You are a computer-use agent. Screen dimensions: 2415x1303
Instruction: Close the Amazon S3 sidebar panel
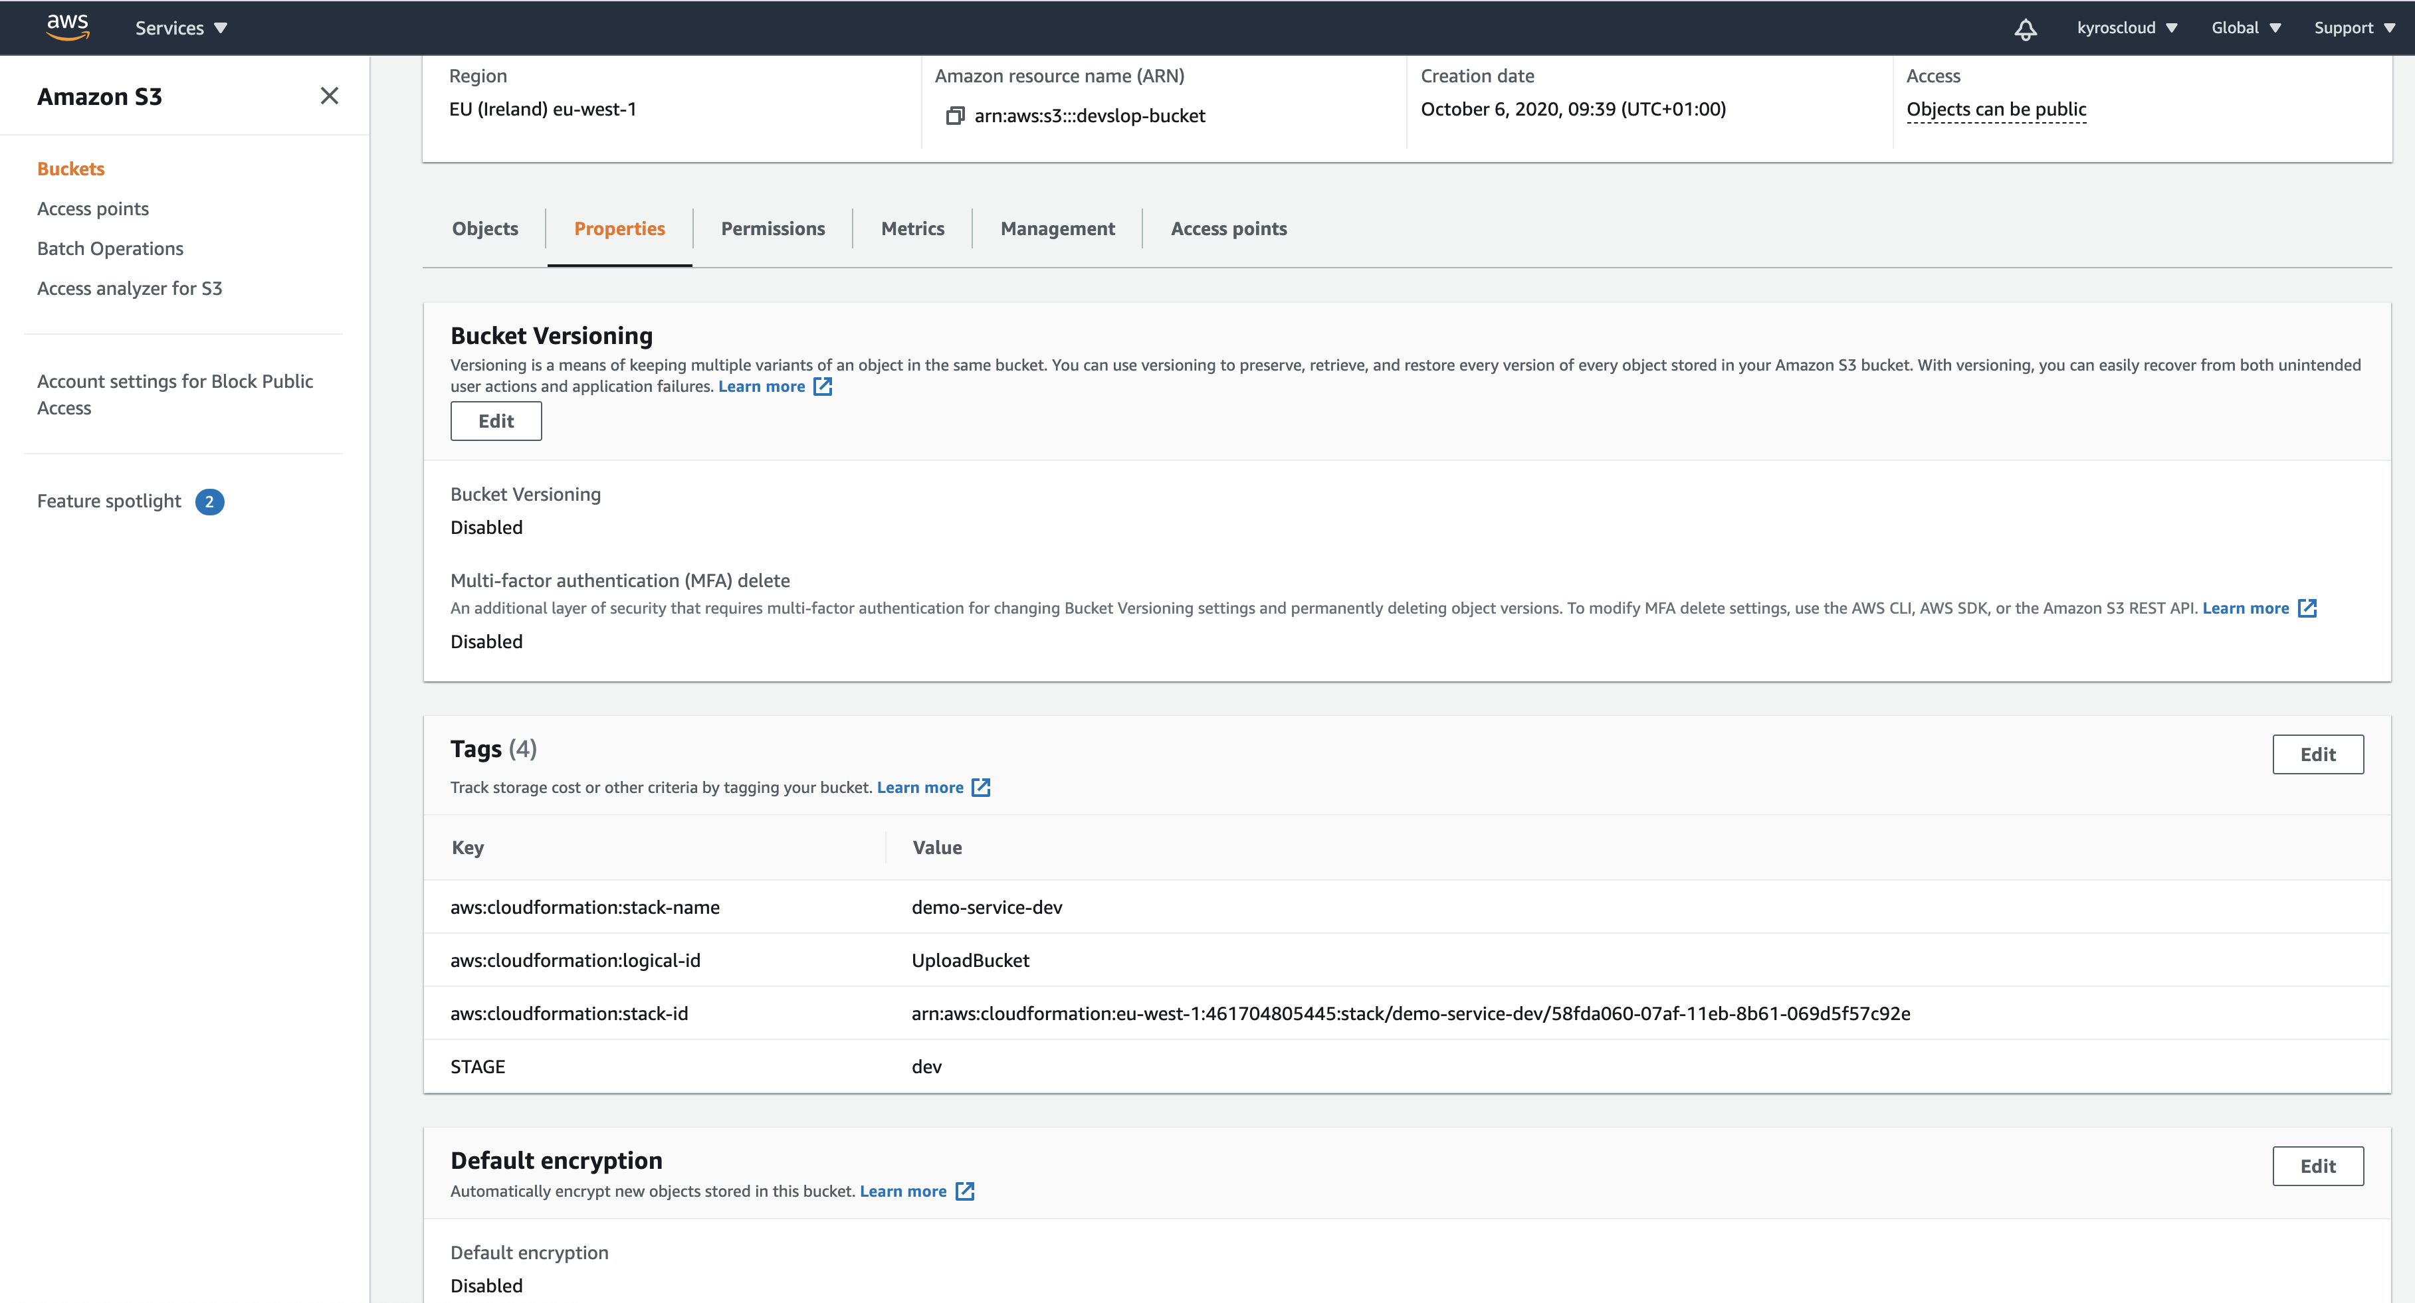coord(329,96)
